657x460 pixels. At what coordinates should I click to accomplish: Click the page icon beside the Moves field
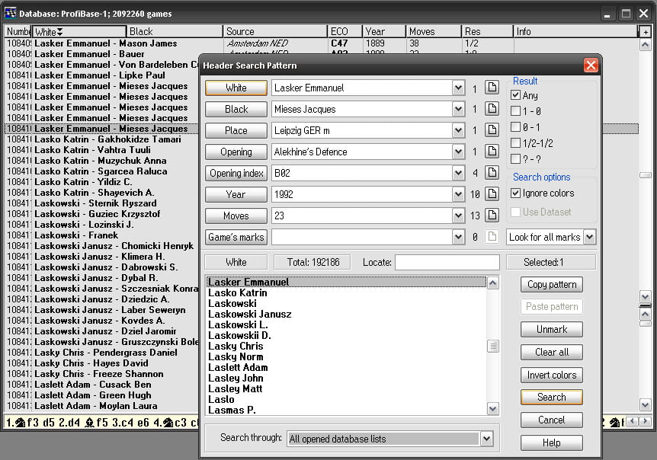[492, 216]
